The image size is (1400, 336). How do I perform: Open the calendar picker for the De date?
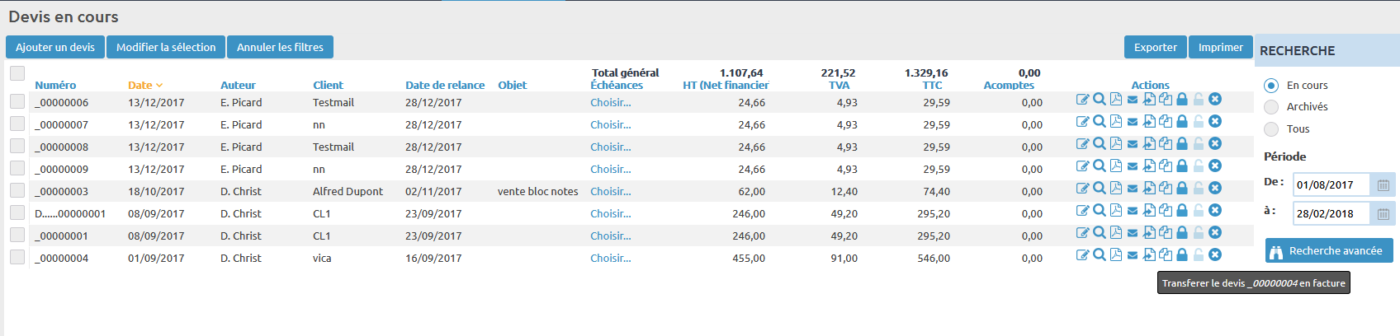1383,185
